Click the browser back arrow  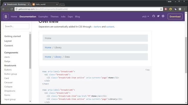click(4, 9)
